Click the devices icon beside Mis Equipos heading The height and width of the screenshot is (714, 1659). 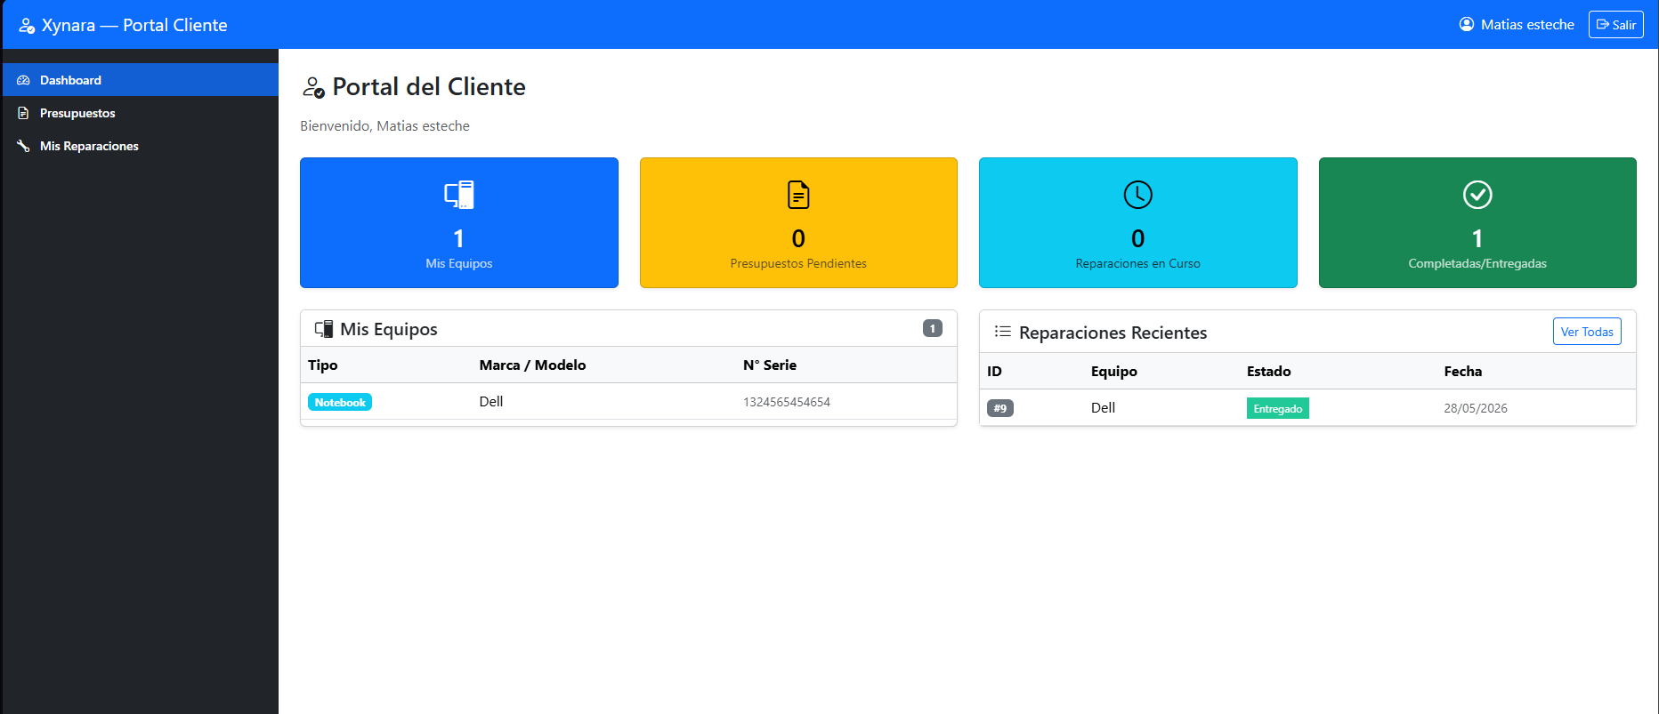tap(324, 329)
